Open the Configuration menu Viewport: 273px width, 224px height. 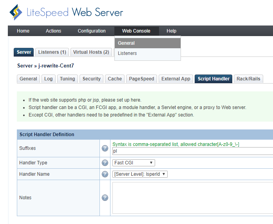(92, 31)
